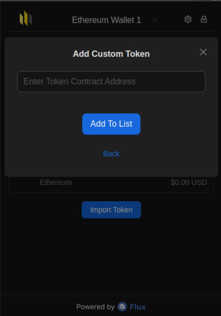Open the Flux link in the footer

click(x=137, y=307)
